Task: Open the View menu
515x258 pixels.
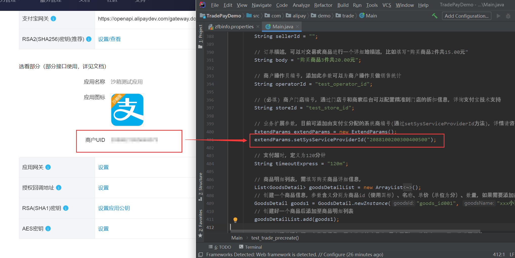Action: (242, 5)
